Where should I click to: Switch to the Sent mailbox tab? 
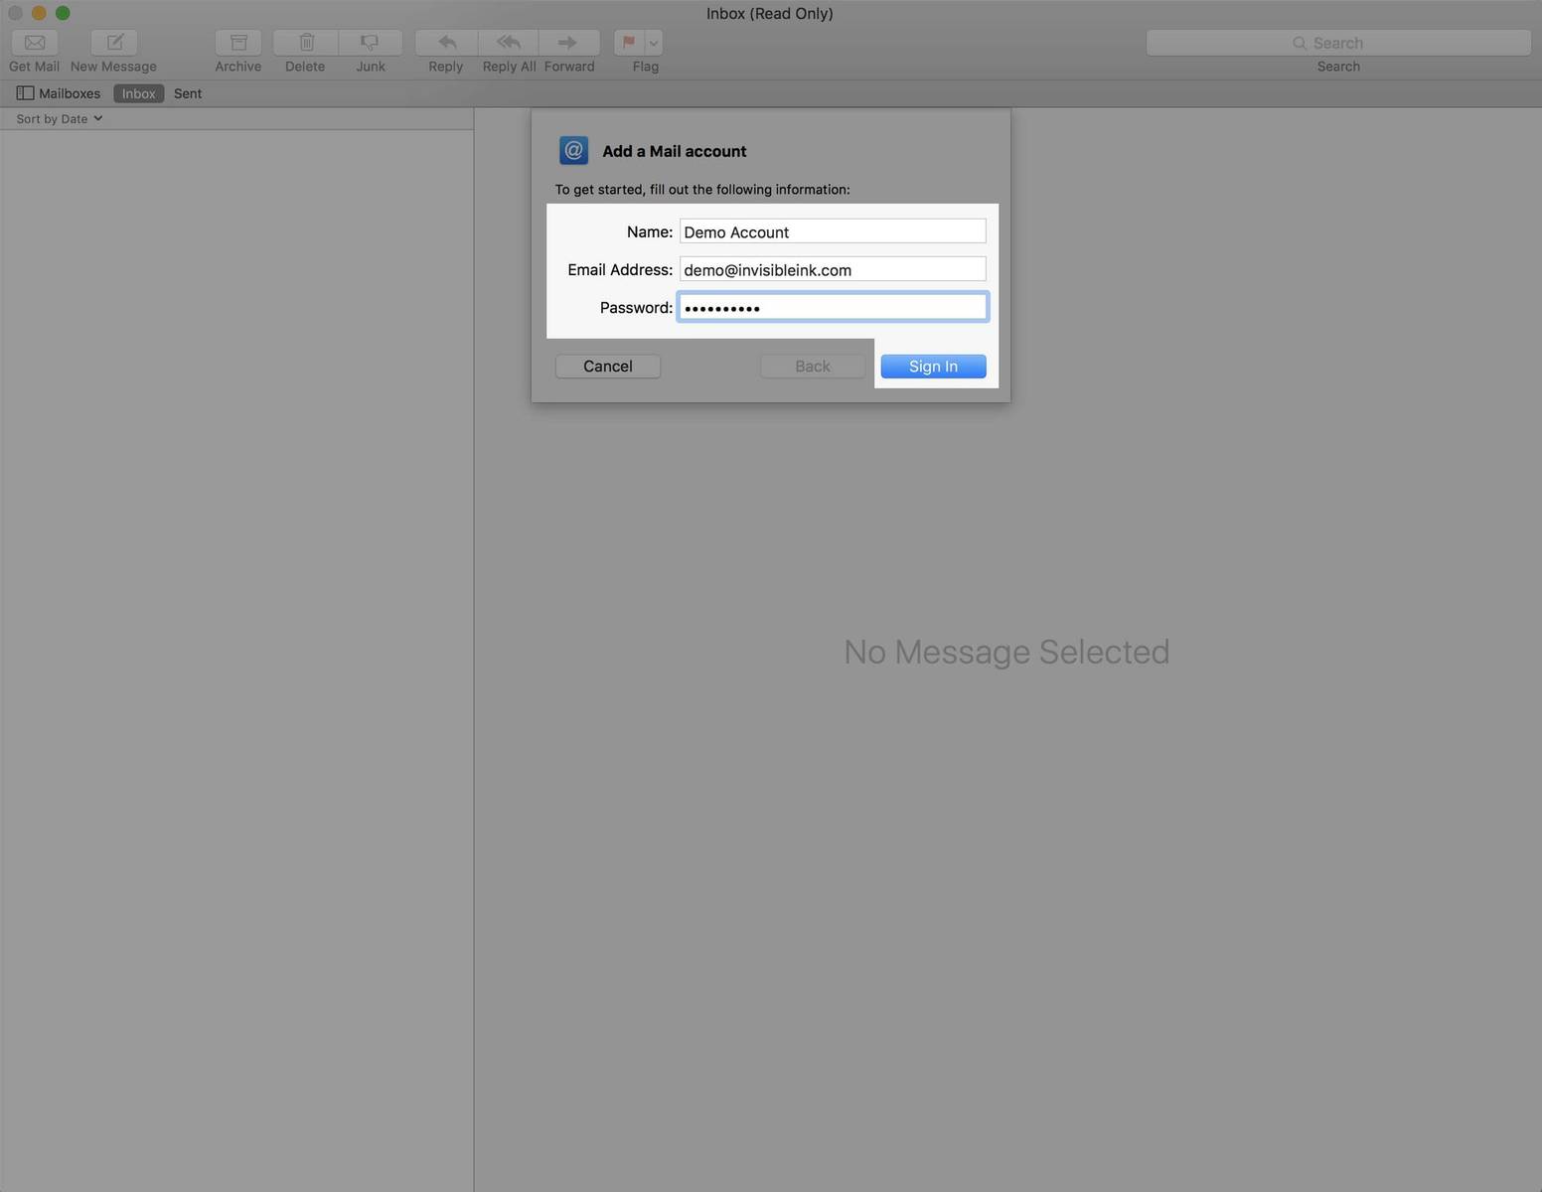[188, 93]
